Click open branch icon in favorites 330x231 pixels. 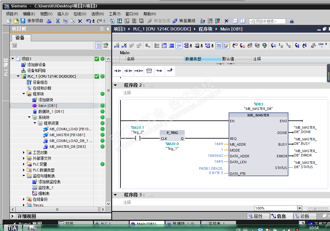159,71
